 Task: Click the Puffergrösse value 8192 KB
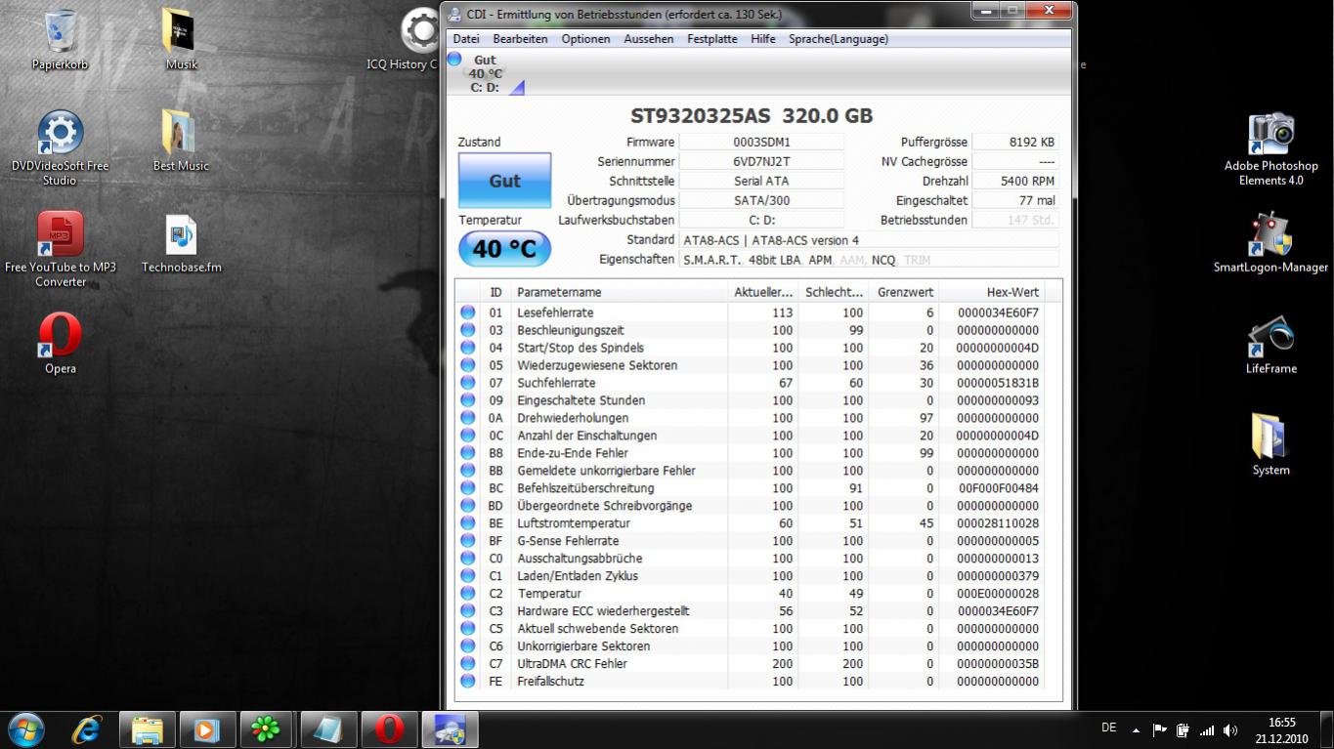(1015, 143)
